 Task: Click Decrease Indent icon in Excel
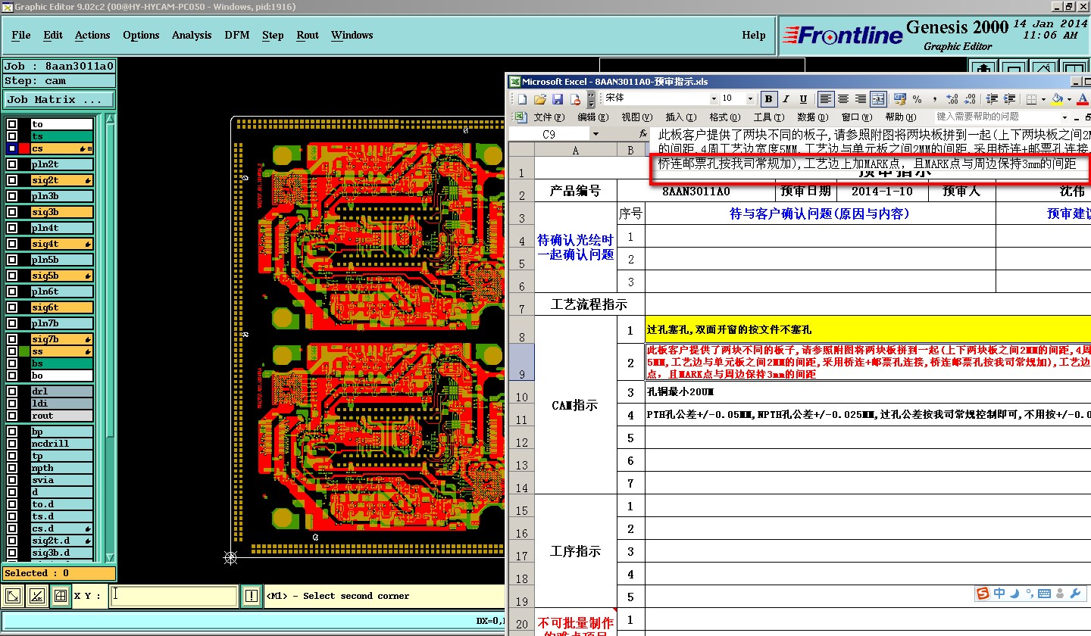991,99
